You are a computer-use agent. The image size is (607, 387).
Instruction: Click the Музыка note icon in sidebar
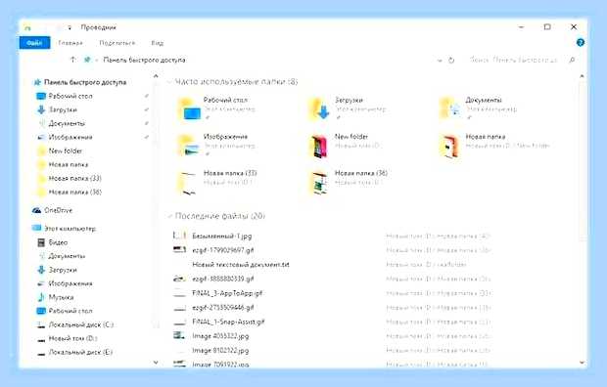click(x=41, y=297)
